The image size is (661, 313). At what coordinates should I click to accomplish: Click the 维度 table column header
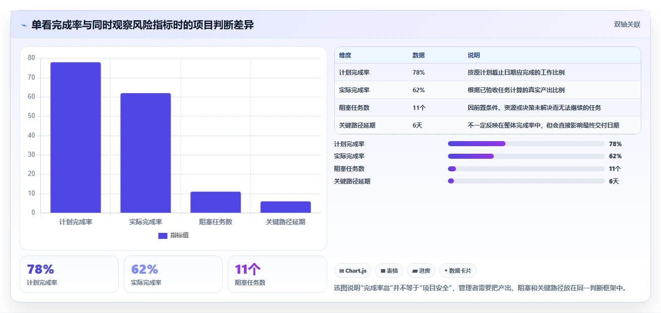coord(345,55)
